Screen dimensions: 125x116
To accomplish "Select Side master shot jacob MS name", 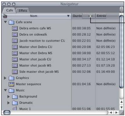I will click(39, 72).
